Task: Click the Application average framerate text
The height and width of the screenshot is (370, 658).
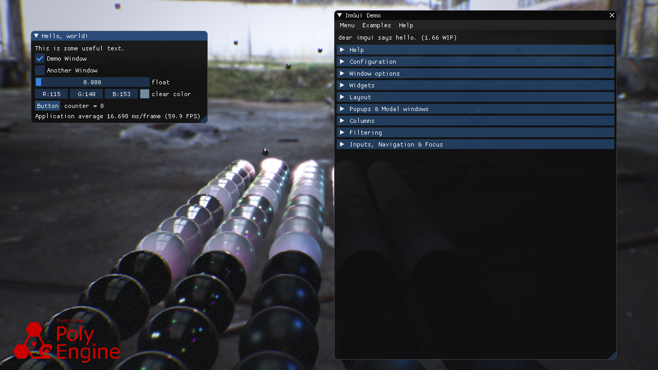Action: coord(118,116)
